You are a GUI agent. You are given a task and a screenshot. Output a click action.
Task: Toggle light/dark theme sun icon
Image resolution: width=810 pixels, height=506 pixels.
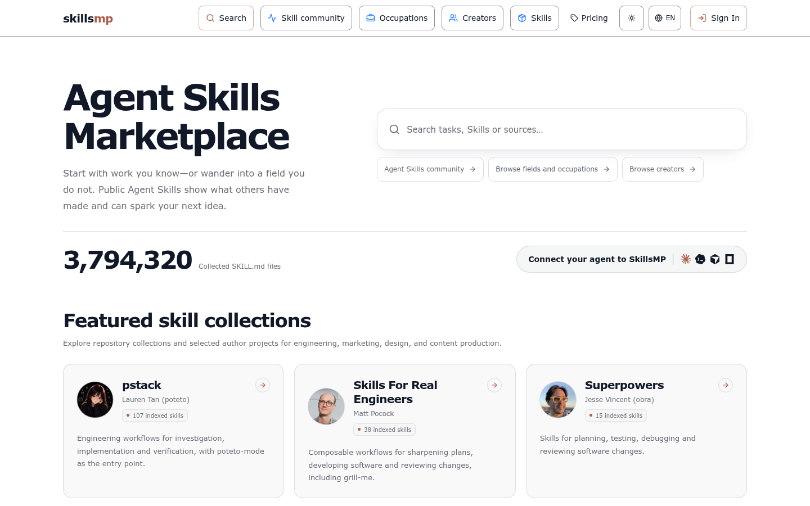[x=632, y=18]
